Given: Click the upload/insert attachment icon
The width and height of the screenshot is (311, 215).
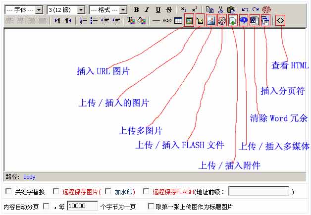Looking at the screenshot, I should pos(233,21).
